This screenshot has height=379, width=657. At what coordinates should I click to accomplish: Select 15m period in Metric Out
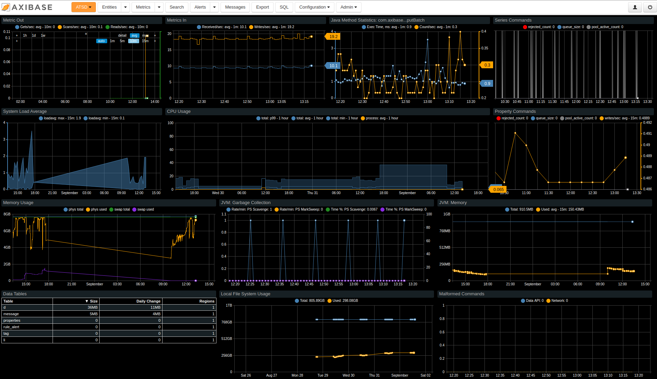145,41
